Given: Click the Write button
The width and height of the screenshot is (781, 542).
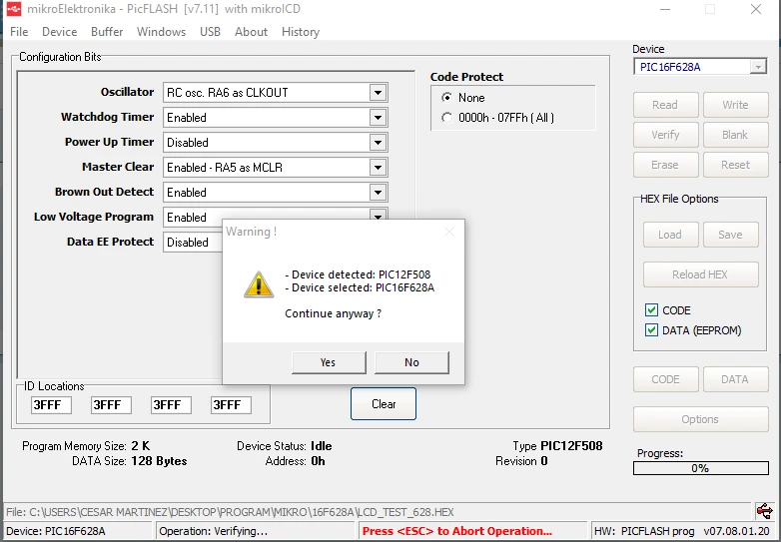Looking at the screenshot, I should (x=735, y=105).
